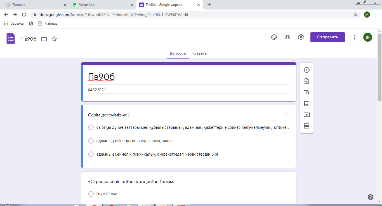Open the green Ж account avatar in Forms
The width and height of the screenshot is (382, 206).
pos(368,37)
